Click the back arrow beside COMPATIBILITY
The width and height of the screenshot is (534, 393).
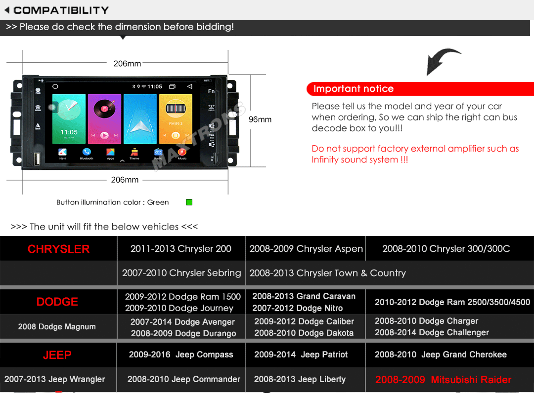point(7,10)
